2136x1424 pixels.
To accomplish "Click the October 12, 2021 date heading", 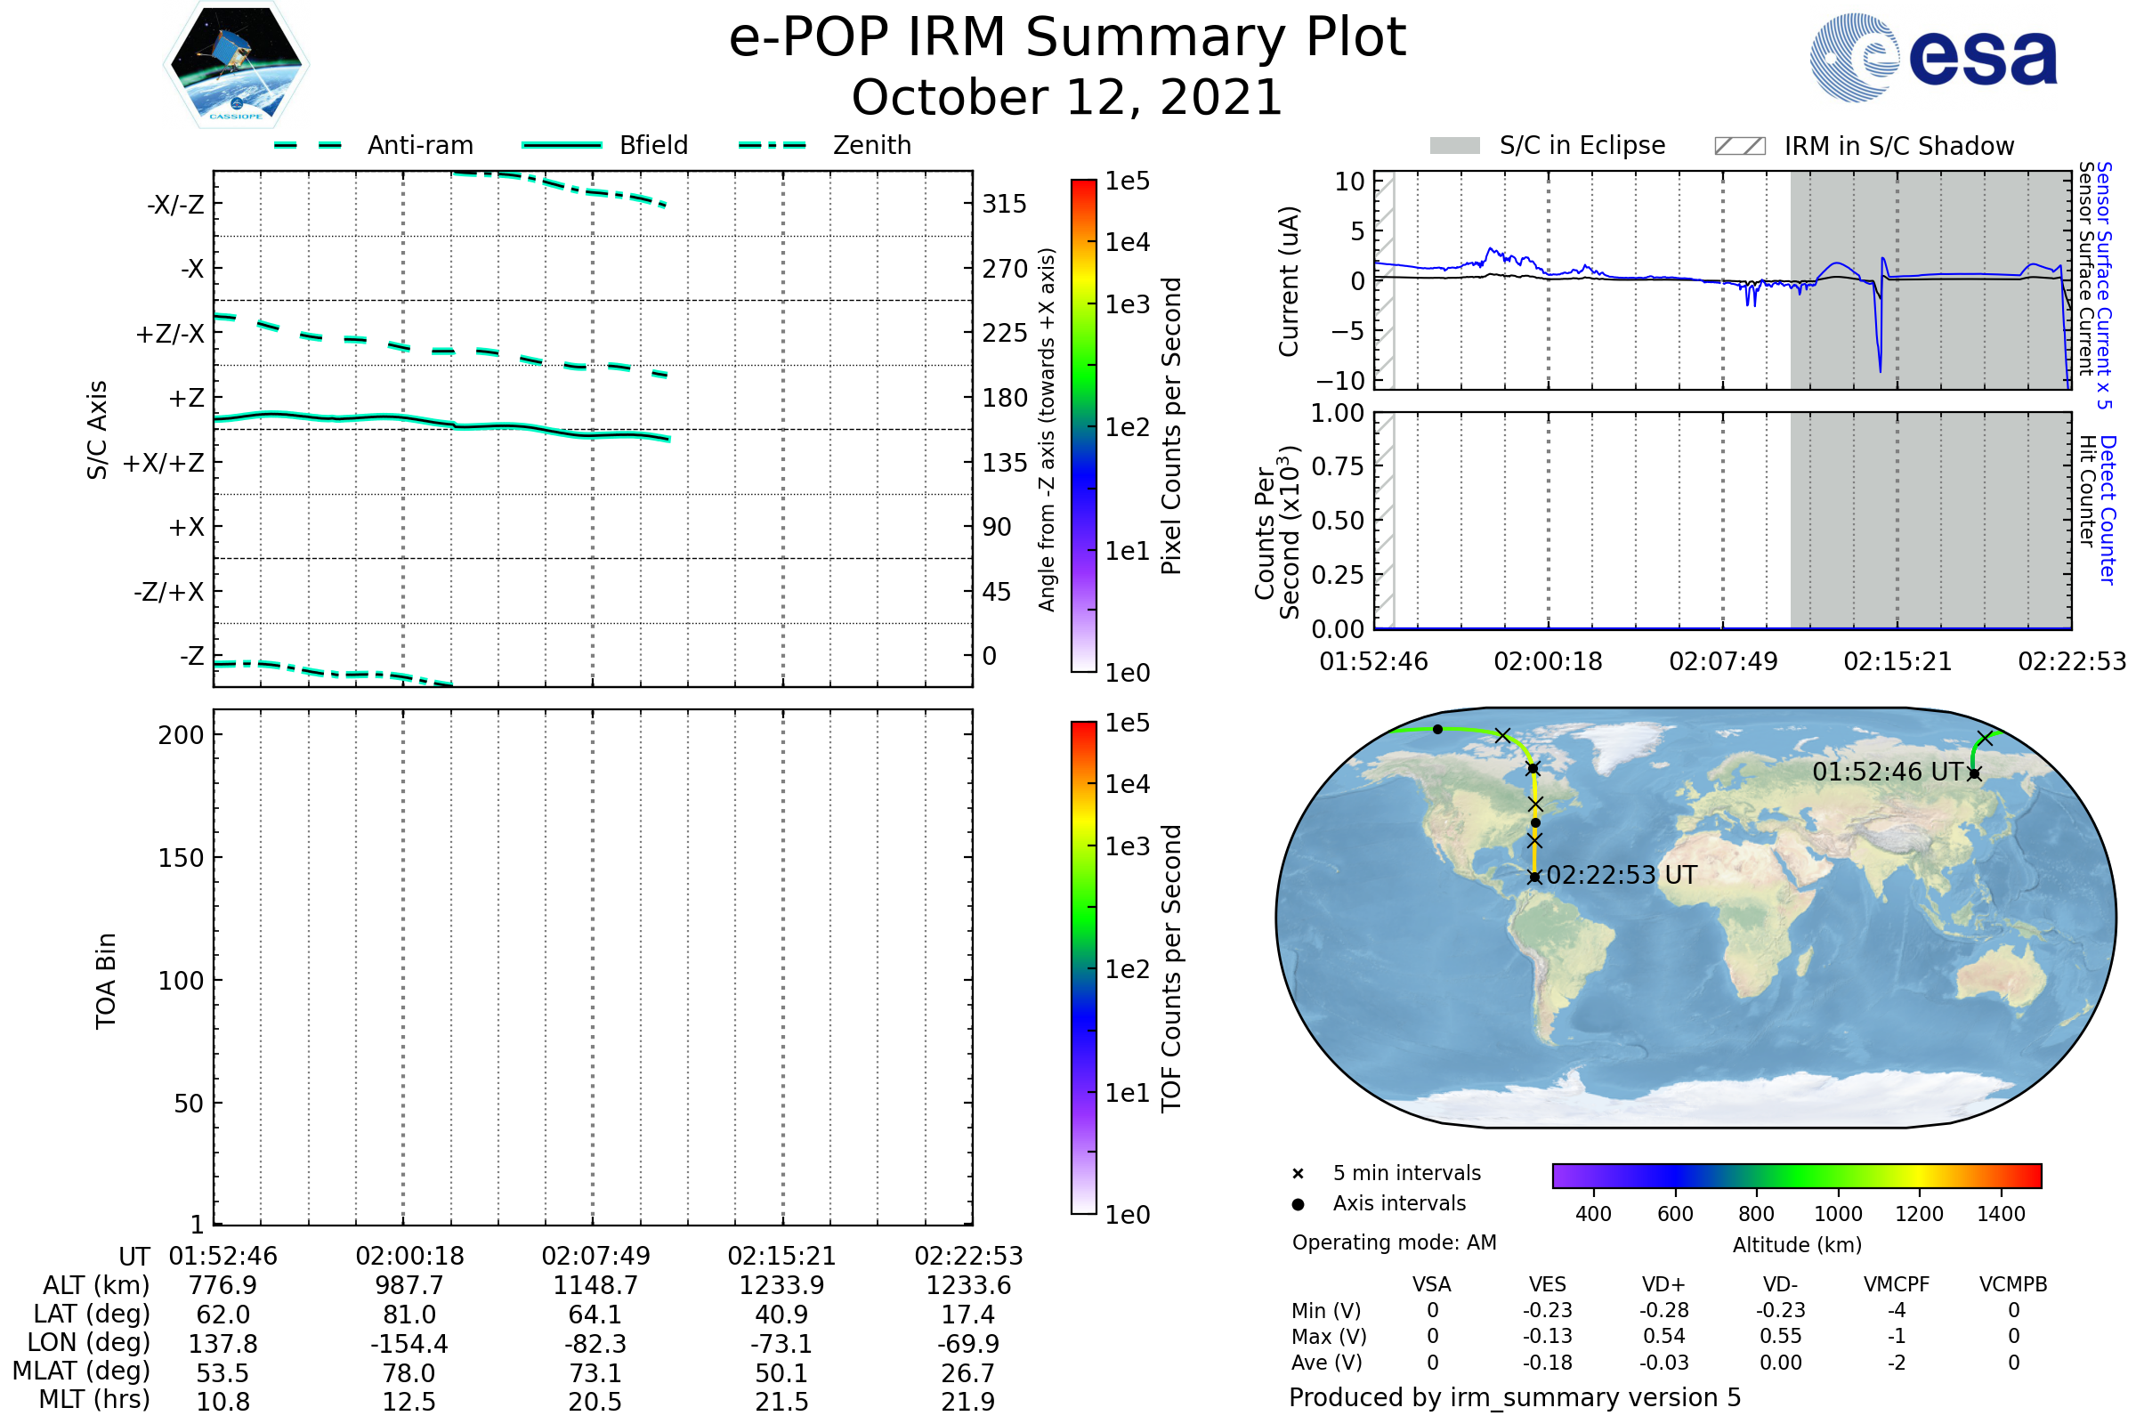I will (x=1067, y=97).
